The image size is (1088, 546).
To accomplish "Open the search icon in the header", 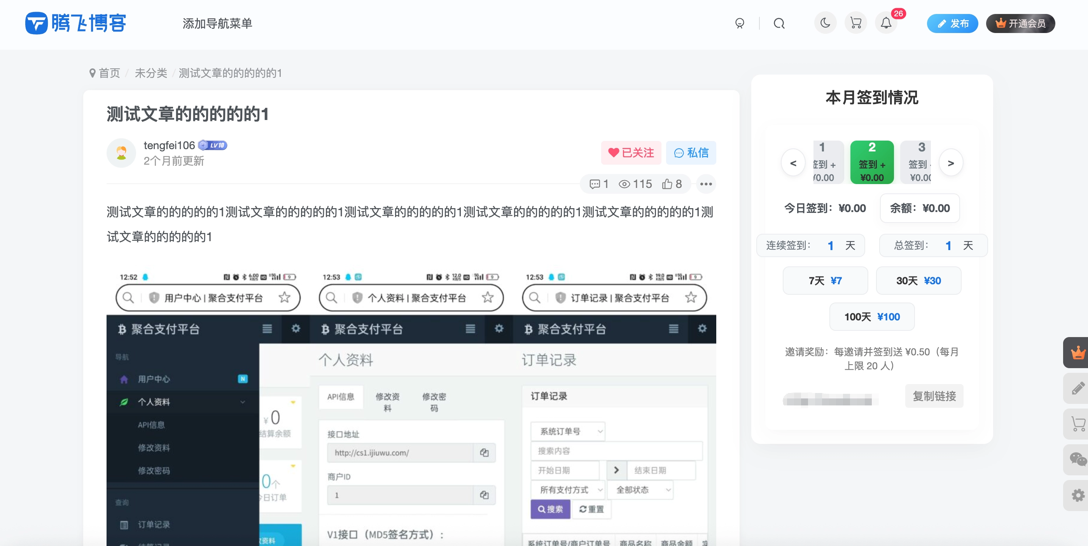I will [779, 23].
